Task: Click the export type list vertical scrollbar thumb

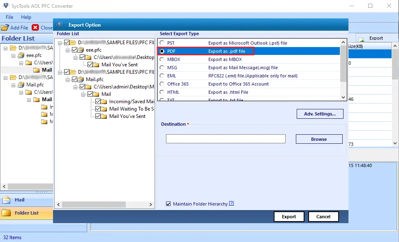Action: click(x=343, y=63)
